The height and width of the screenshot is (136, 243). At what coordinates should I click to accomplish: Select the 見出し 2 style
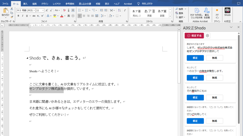pyautogui.click(x=136, y=13)
